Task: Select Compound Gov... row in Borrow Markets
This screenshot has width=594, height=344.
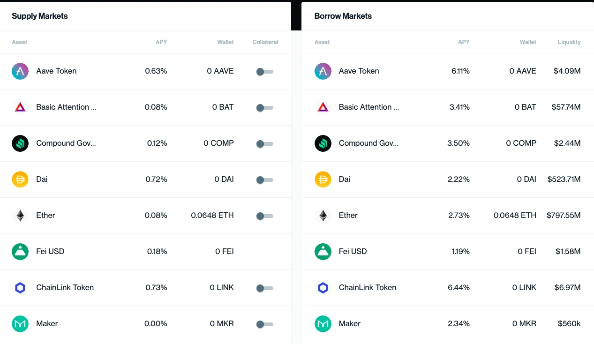Action: tap(448, 143)
